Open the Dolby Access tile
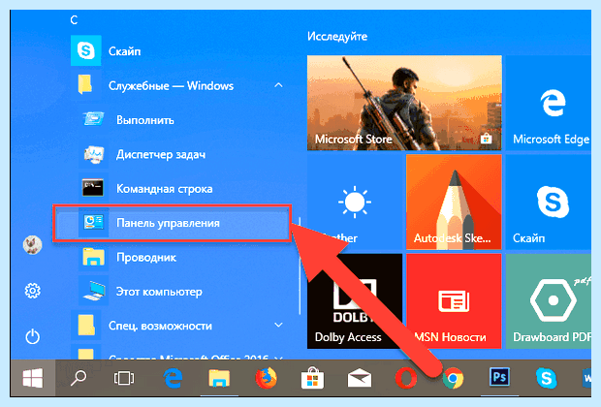601x407 pixels. tap(355, 301)
